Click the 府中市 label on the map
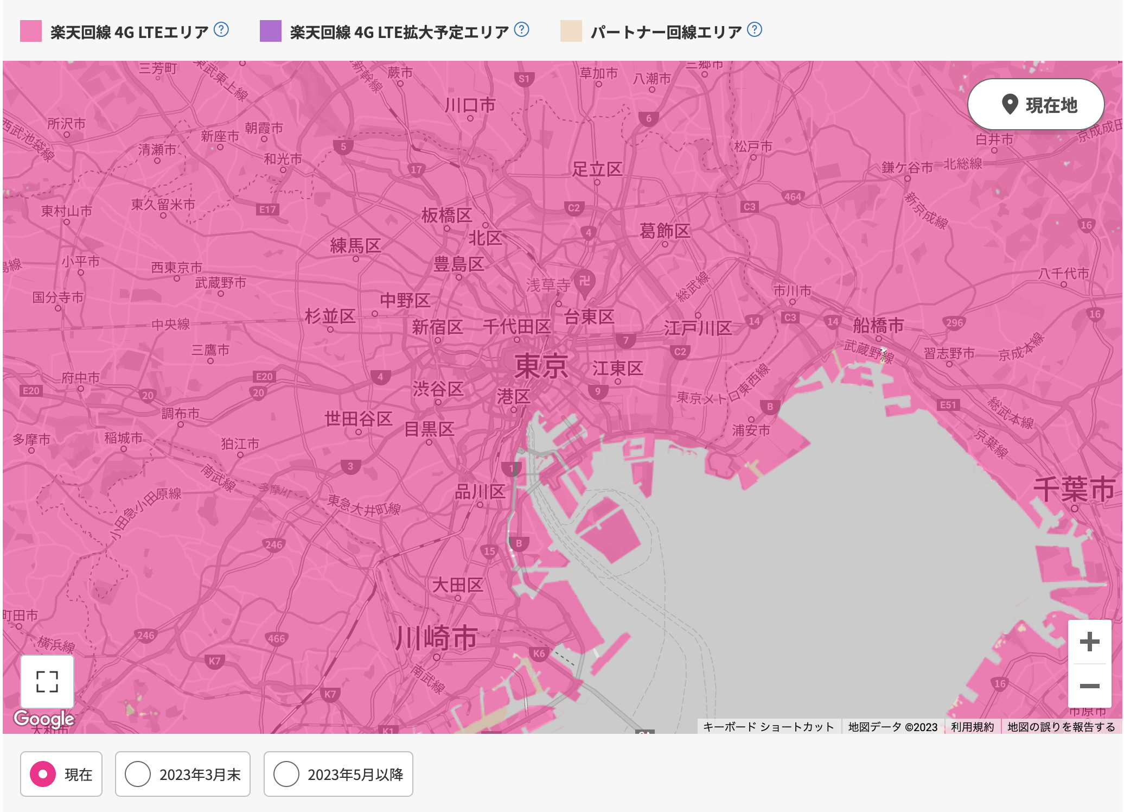This screenshot has height=812, width=1124. [80, 377]
